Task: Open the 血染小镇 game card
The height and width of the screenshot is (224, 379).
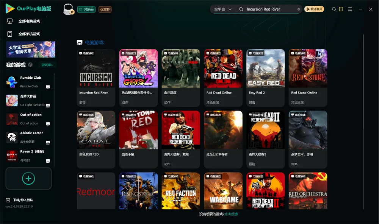Action: tap(138, 139)
